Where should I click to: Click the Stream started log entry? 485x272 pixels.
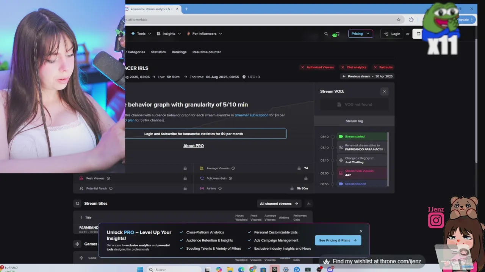click(x=362, y=136)
